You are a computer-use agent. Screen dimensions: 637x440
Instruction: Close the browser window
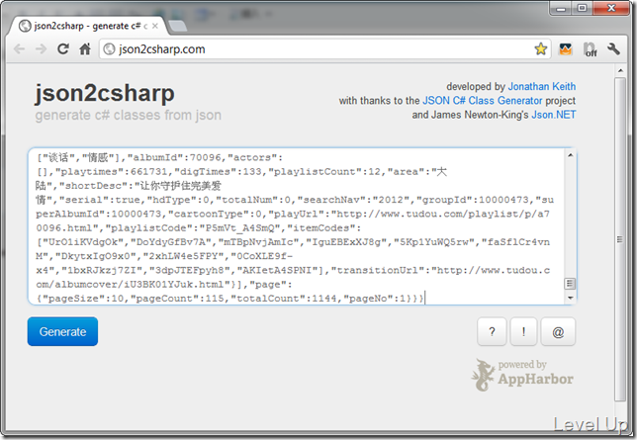coord(611,8)
